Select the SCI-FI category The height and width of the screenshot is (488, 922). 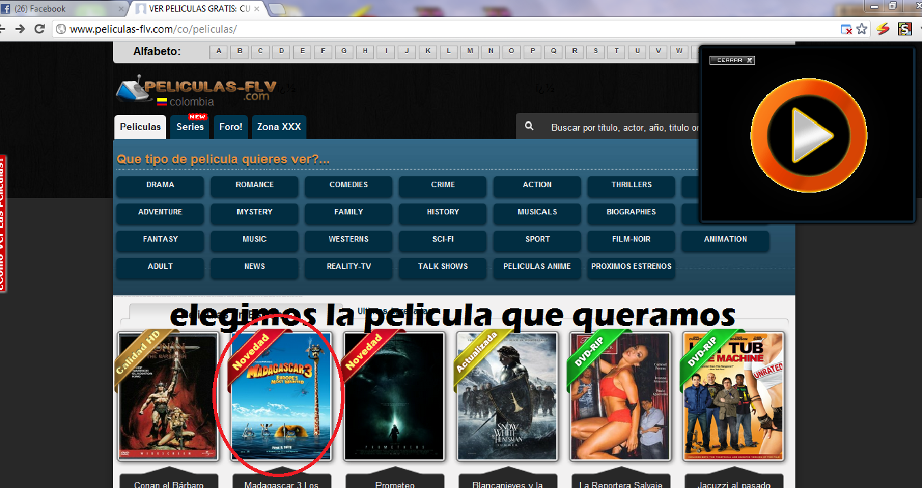(x=443, y=240)
